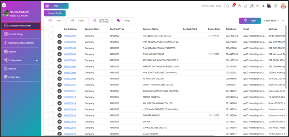Open contract link AIR0000017
The image size is (289, 137).
coord(70,127)
